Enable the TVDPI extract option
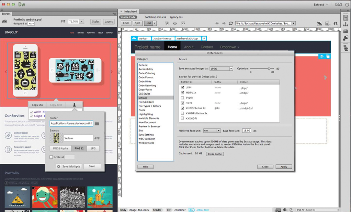Screen dimensions: 351x212 point(182,98)
